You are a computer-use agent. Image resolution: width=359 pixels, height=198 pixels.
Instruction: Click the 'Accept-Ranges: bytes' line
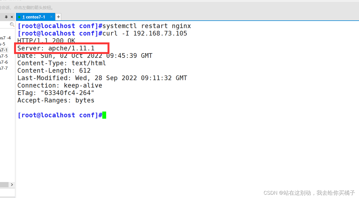pos(56,100)
